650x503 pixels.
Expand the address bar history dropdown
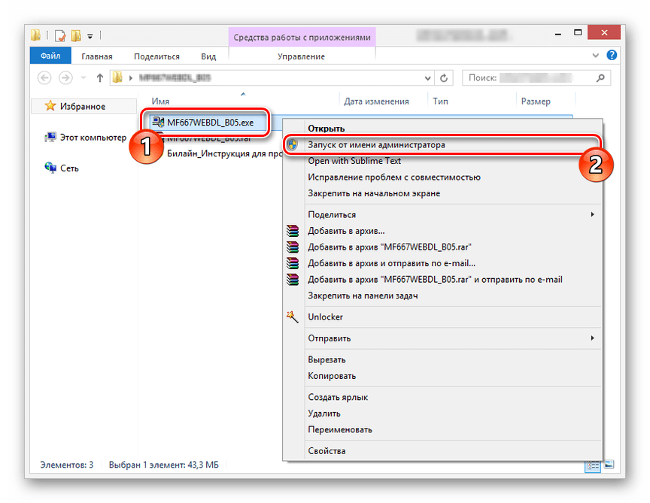(428, 78)
